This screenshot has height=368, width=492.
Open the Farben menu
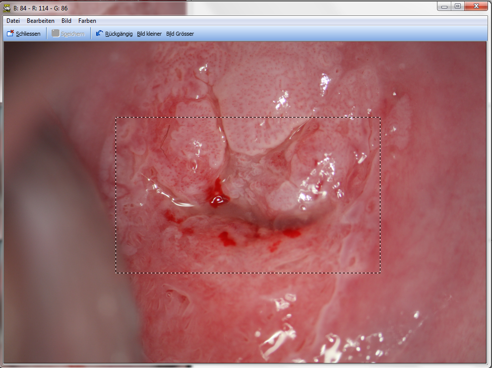(x=87, y=21)
